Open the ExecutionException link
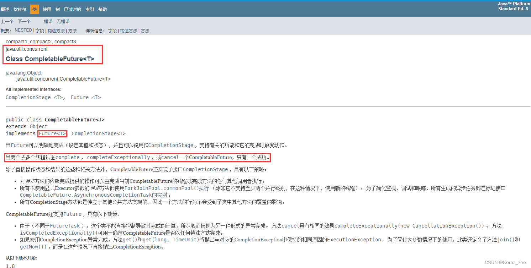 pyautogui.click(x=353, y=240)
